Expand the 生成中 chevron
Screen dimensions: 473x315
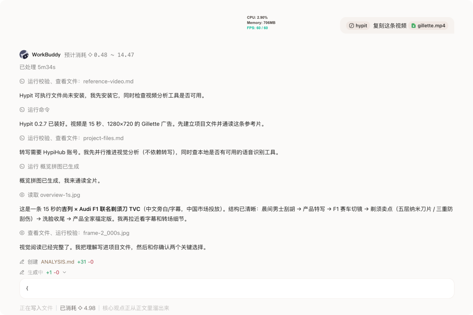click(x=64, y=273)
